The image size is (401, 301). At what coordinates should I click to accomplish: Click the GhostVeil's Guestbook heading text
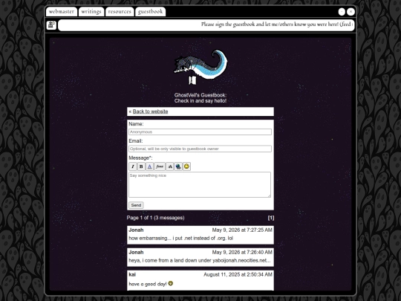[200, 95]
